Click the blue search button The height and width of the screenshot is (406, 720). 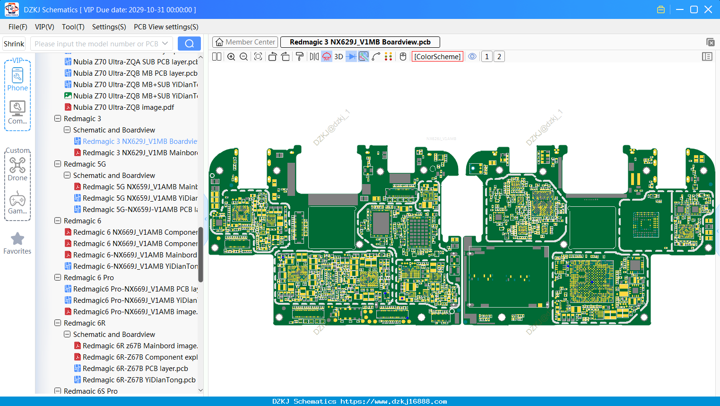189,44
